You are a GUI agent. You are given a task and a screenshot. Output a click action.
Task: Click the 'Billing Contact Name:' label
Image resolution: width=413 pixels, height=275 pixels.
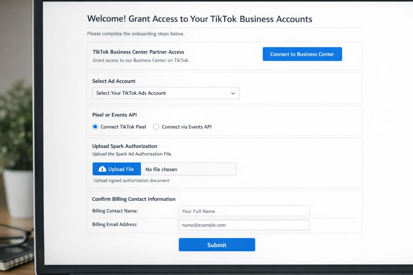pos(115,211)
